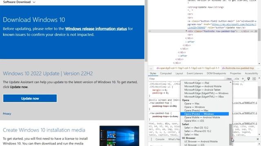Expand the Software Download menu
The height and width of the screenshot is (146, 261).
tap(19, 2)
